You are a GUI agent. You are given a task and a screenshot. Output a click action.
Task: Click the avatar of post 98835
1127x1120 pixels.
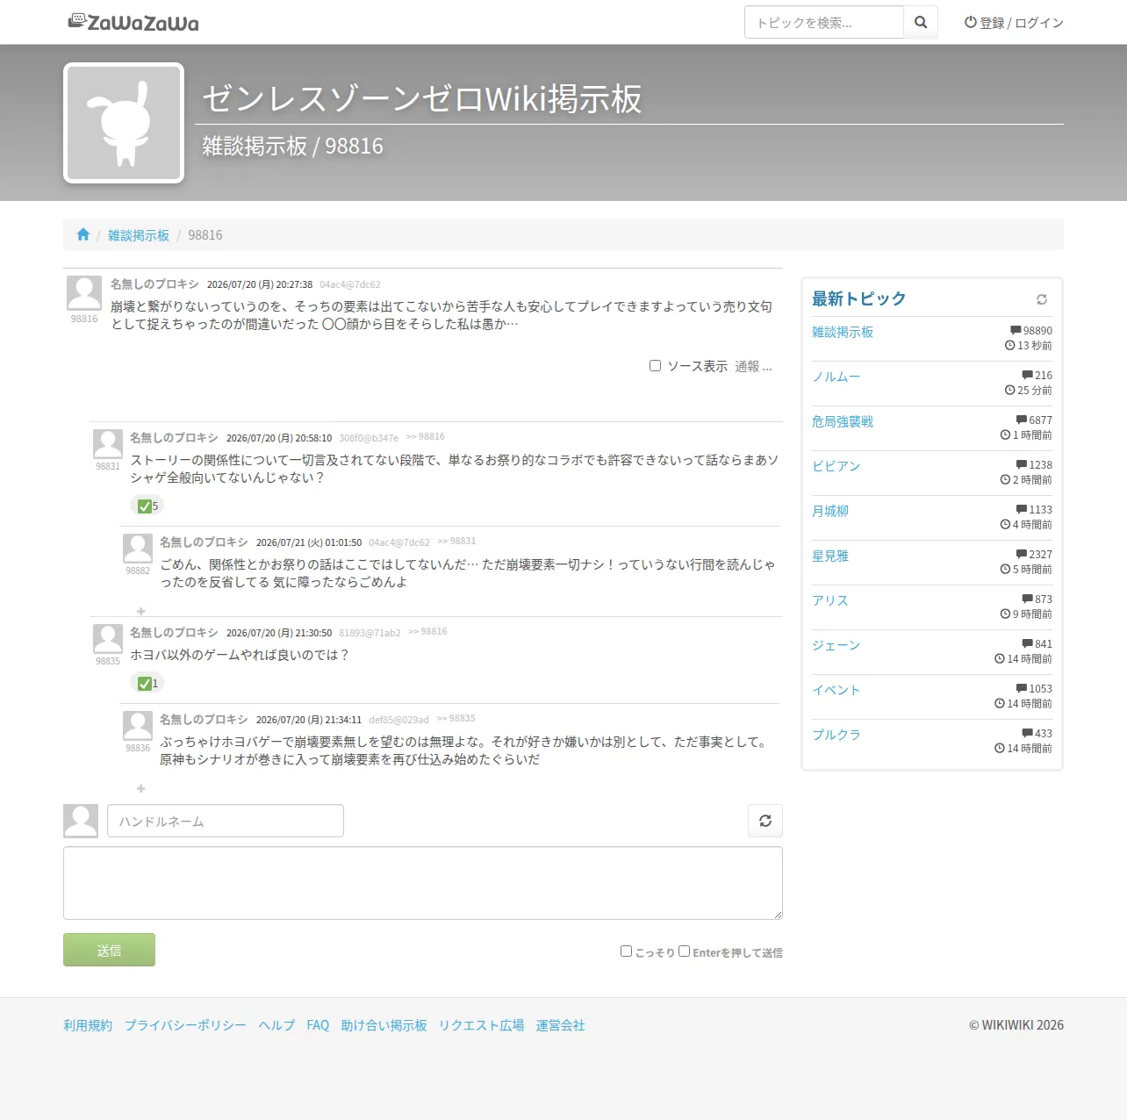108,638
